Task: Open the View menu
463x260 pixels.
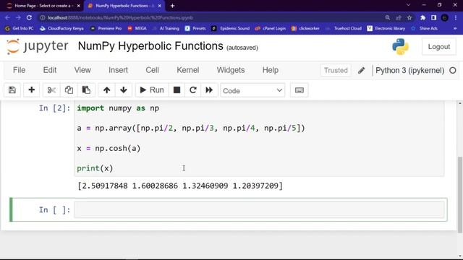Action: [82, 70]
